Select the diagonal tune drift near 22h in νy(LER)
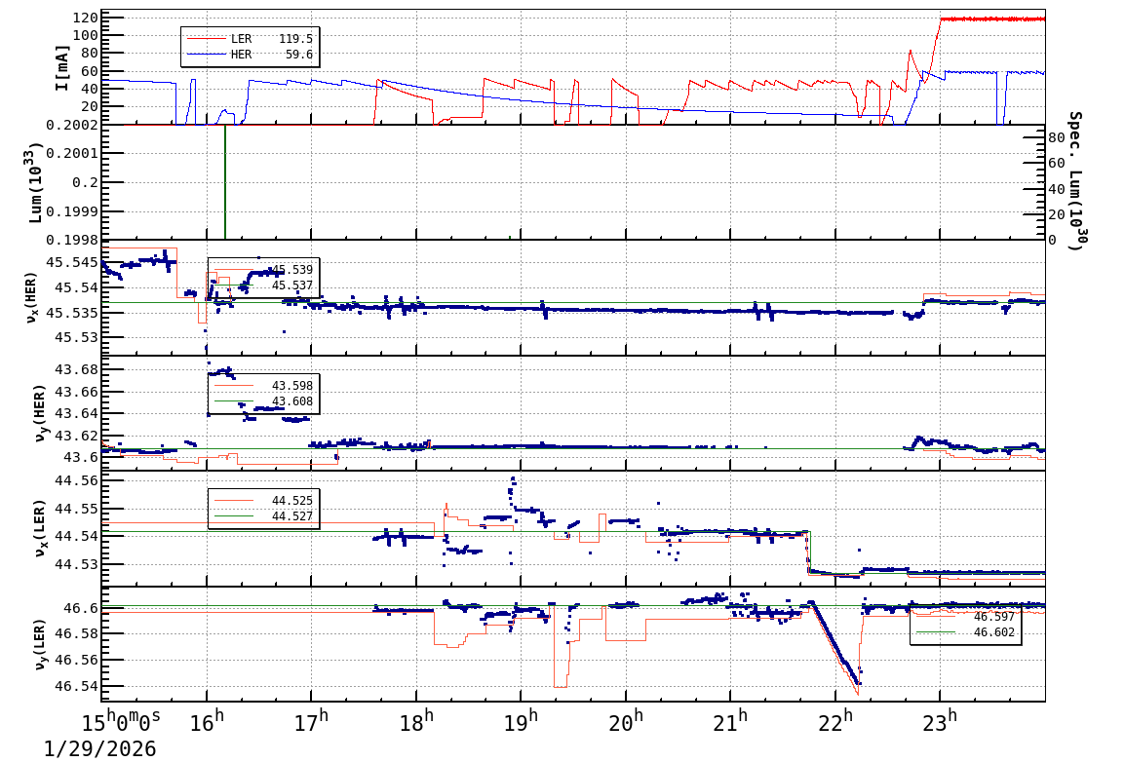This screenshot has height=762, width=1125. [x=834, y=648]
